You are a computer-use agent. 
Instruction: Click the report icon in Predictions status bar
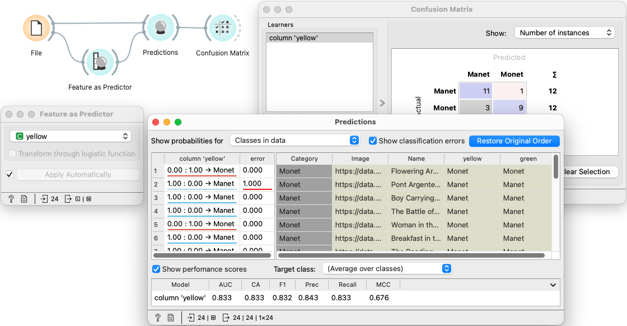click(171, 318)
